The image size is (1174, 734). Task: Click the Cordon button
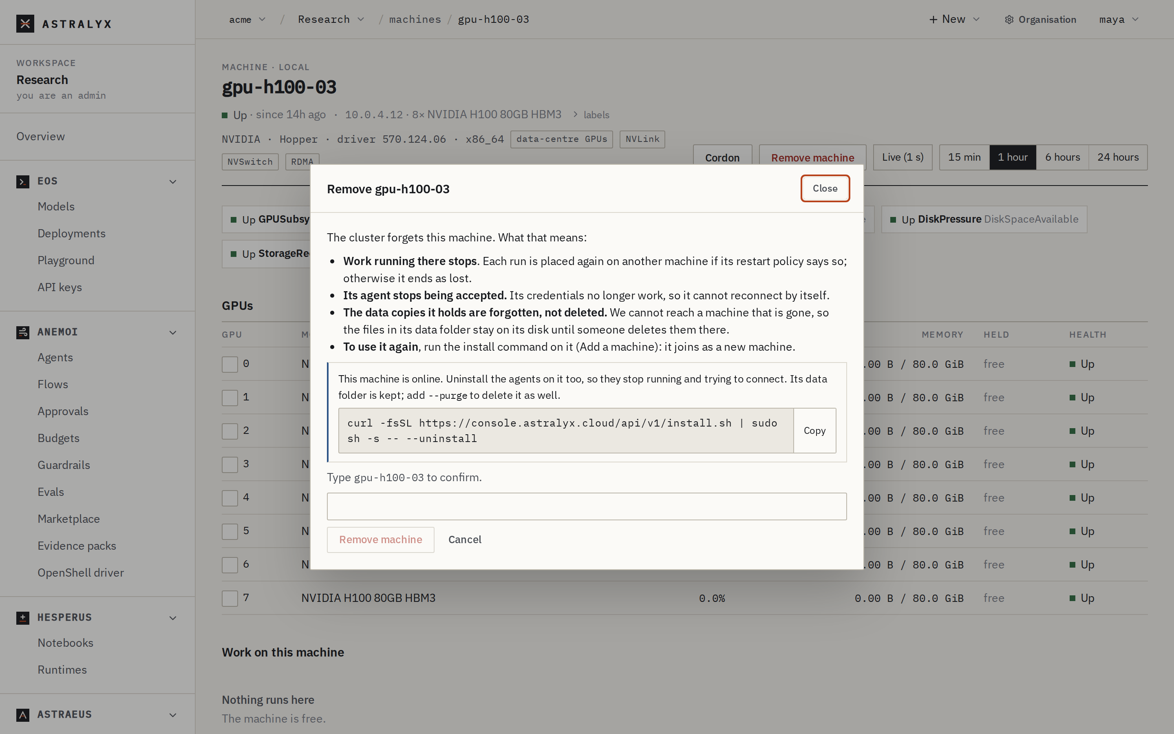722,157
